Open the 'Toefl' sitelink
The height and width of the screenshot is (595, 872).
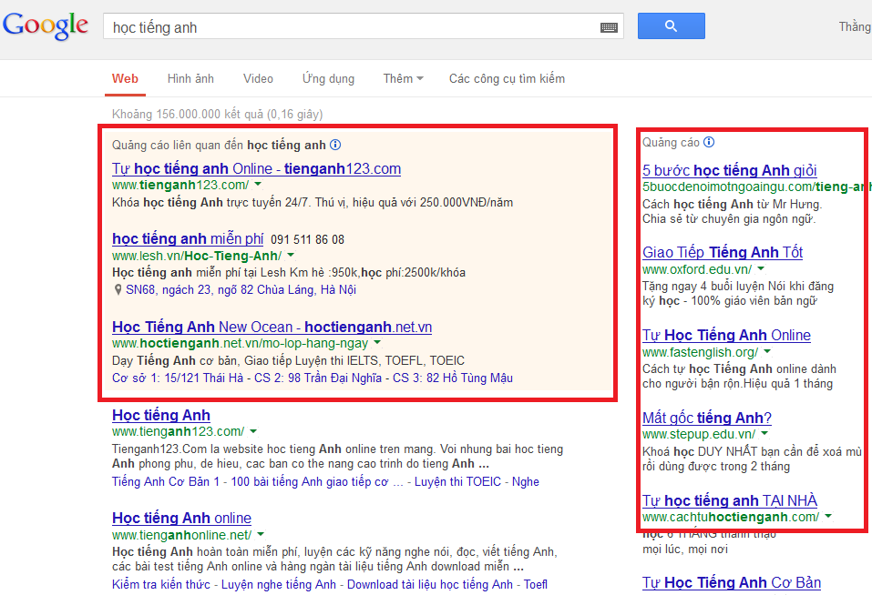click(536, 584)
